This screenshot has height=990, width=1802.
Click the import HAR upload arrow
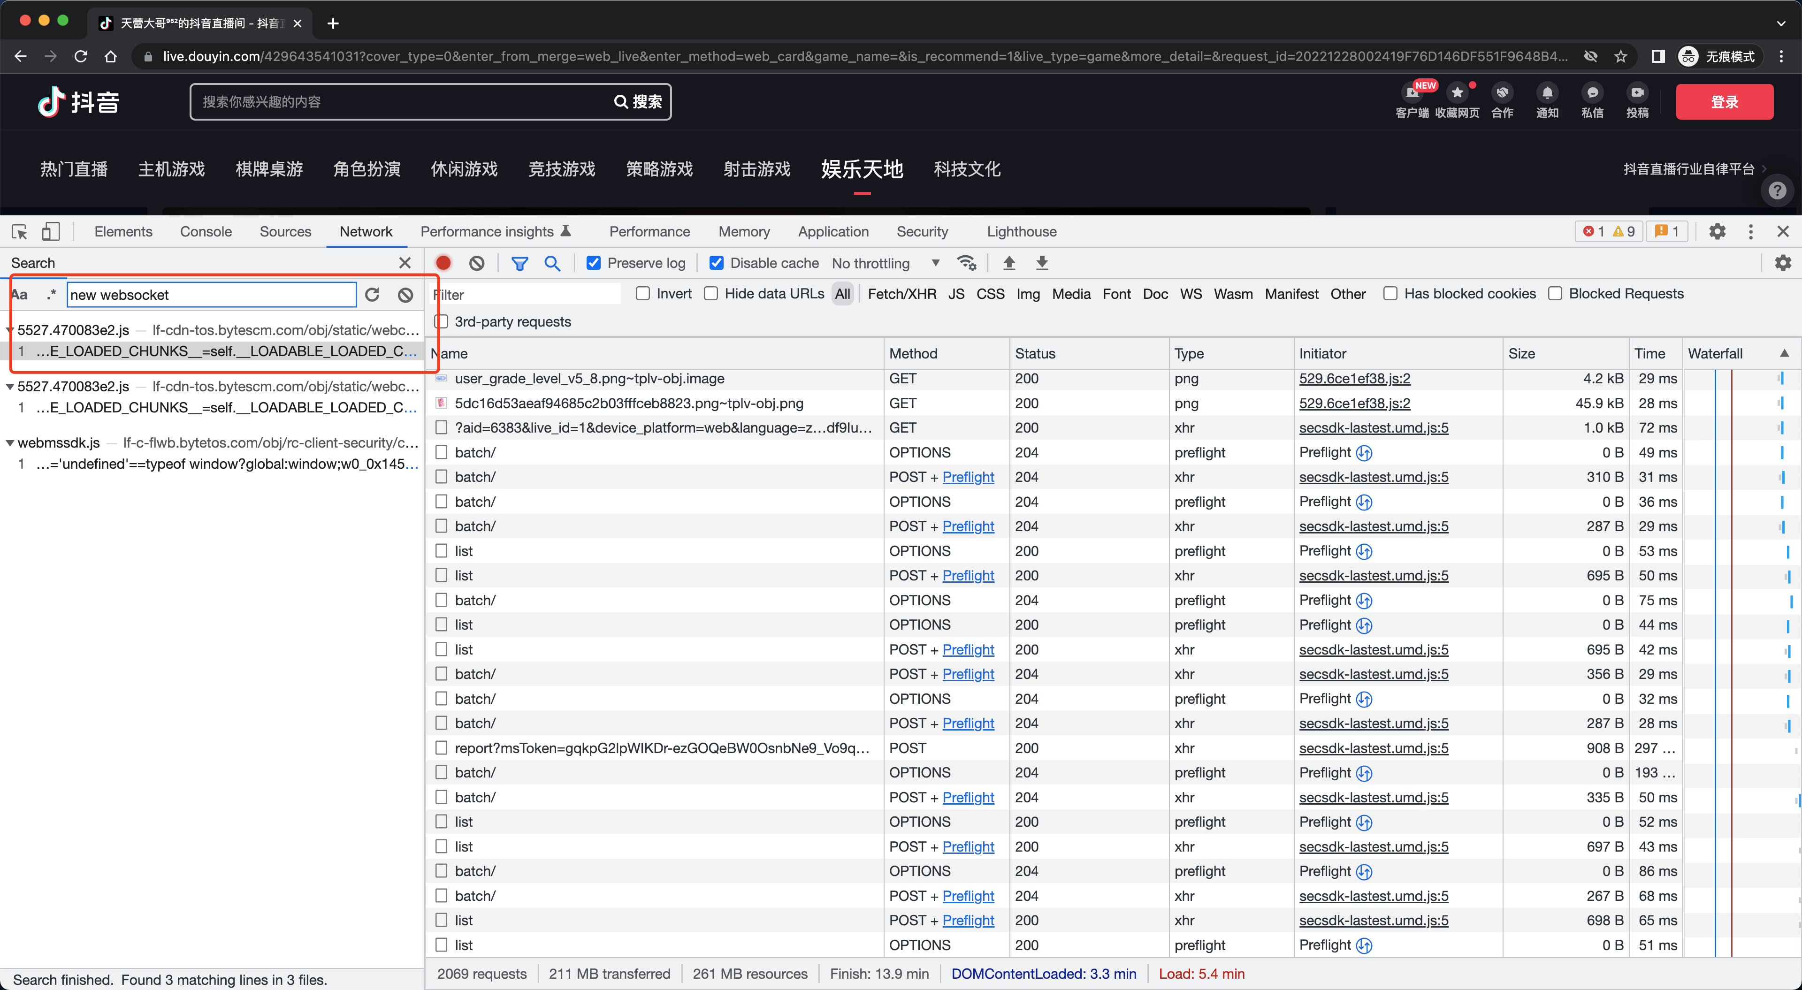1009,263
